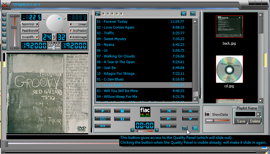This screenshot has width=270, height=154.
Task: Select preset button 1 on left edge
Action: [4, 15]
